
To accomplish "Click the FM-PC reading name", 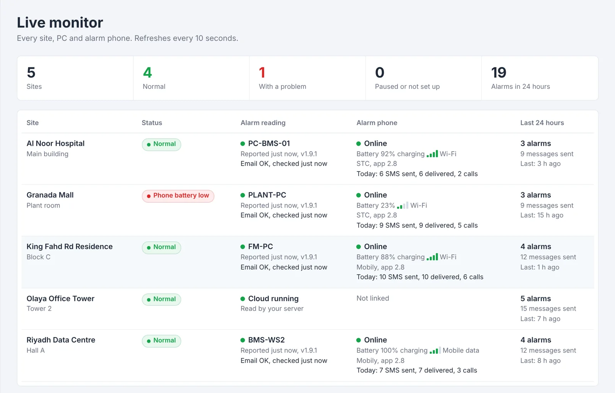I will click(x=261, y=246).
